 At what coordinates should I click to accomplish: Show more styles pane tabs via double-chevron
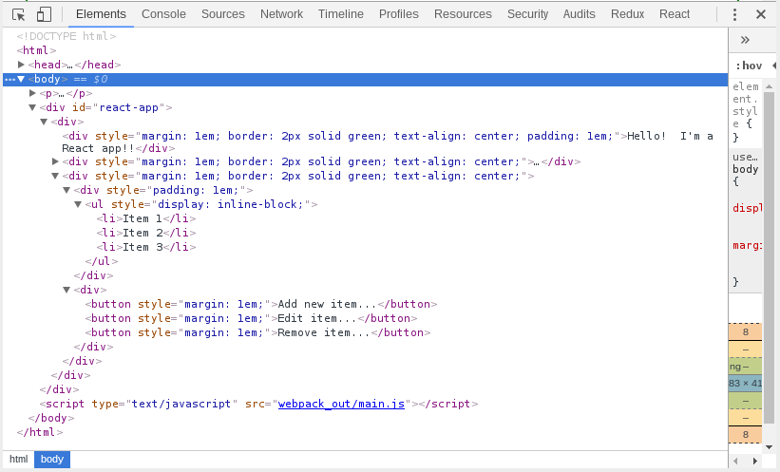coord(745,40)
